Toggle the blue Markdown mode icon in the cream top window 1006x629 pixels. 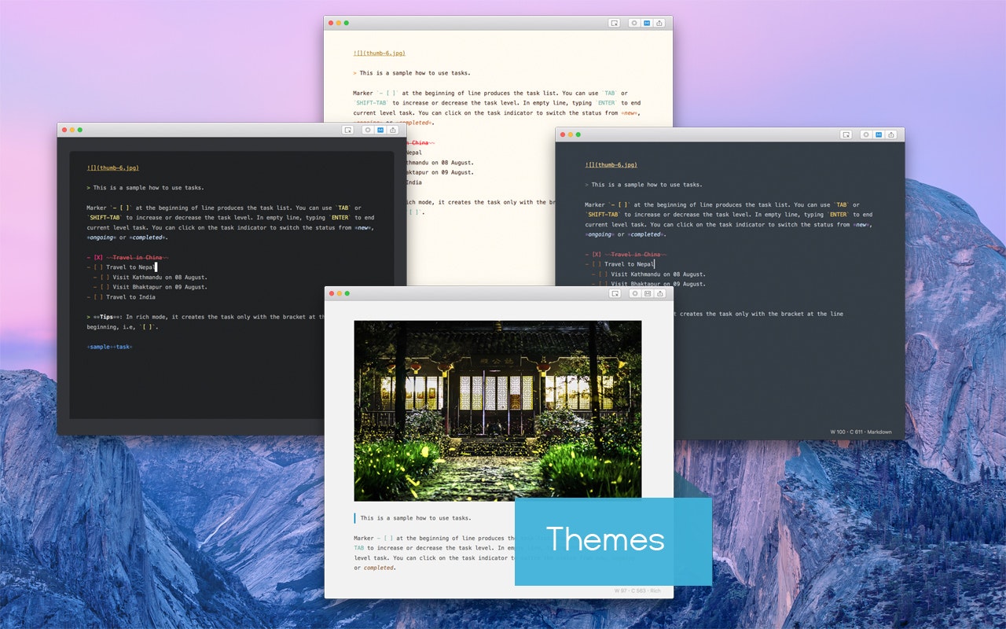pyautogui.click(x=647, y=23)
